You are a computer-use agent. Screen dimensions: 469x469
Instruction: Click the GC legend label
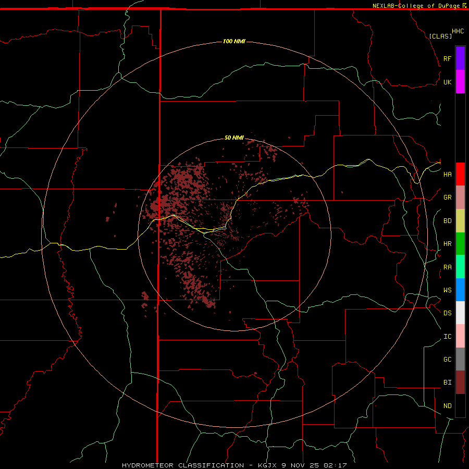447,360
